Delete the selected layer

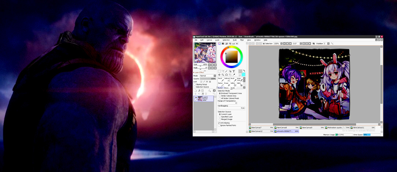pyautogui.click(x=206, y=94)
